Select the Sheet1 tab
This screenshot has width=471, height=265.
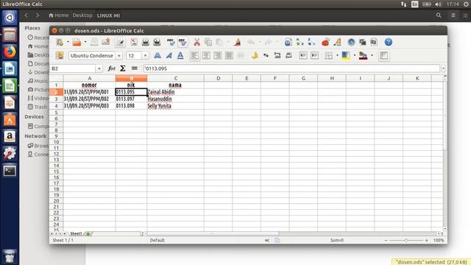[x=76, y=233]
